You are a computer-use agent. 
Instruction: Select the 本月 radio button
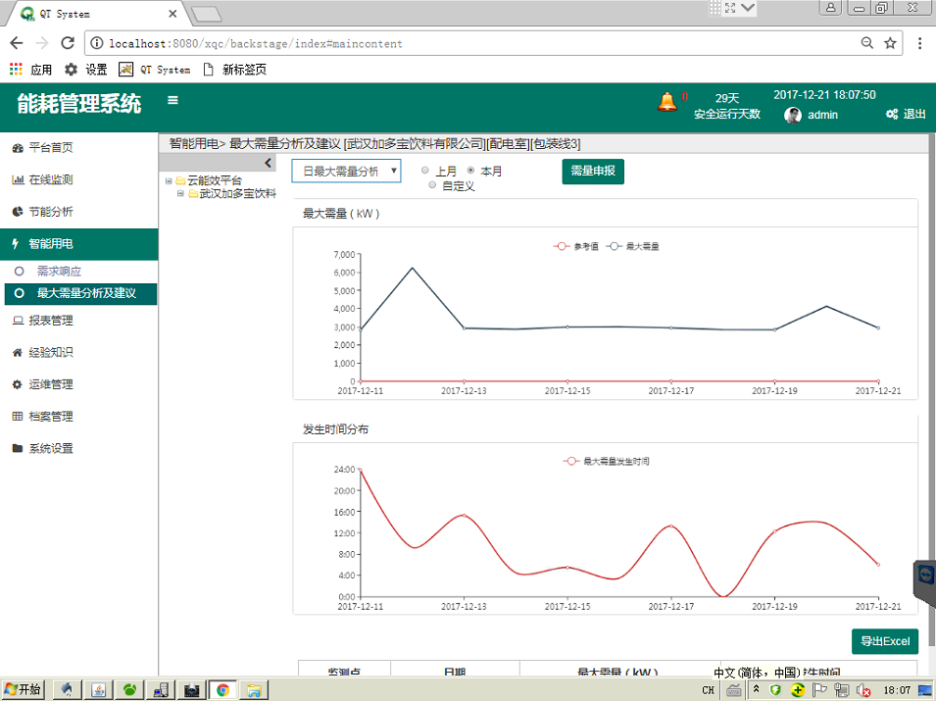click(470, 171)
